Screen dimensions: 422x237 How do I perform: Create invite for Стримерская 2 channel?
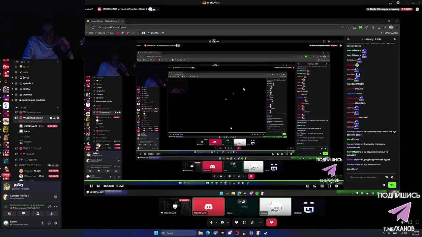click(x=54, y=118)
